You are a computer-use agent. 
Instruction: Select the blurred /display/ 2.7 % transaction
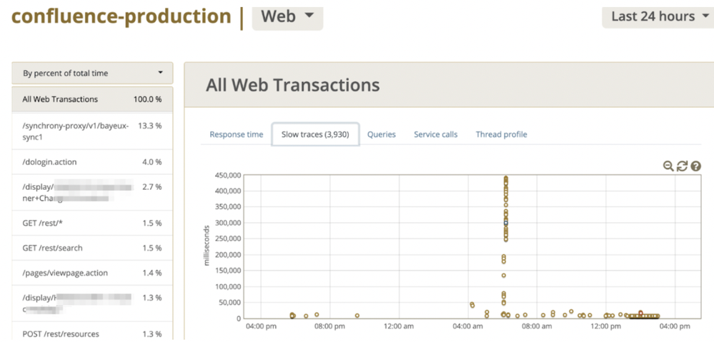coord(92,192)
